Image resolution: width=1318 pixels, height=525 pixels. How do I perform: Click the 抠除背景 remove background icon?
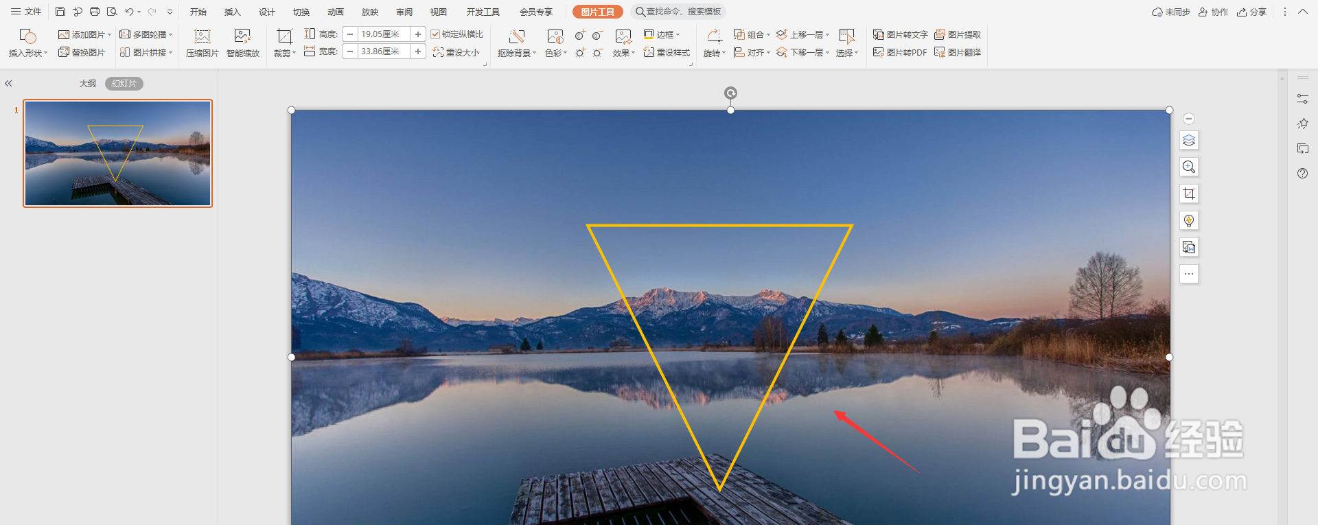(517, 36)
